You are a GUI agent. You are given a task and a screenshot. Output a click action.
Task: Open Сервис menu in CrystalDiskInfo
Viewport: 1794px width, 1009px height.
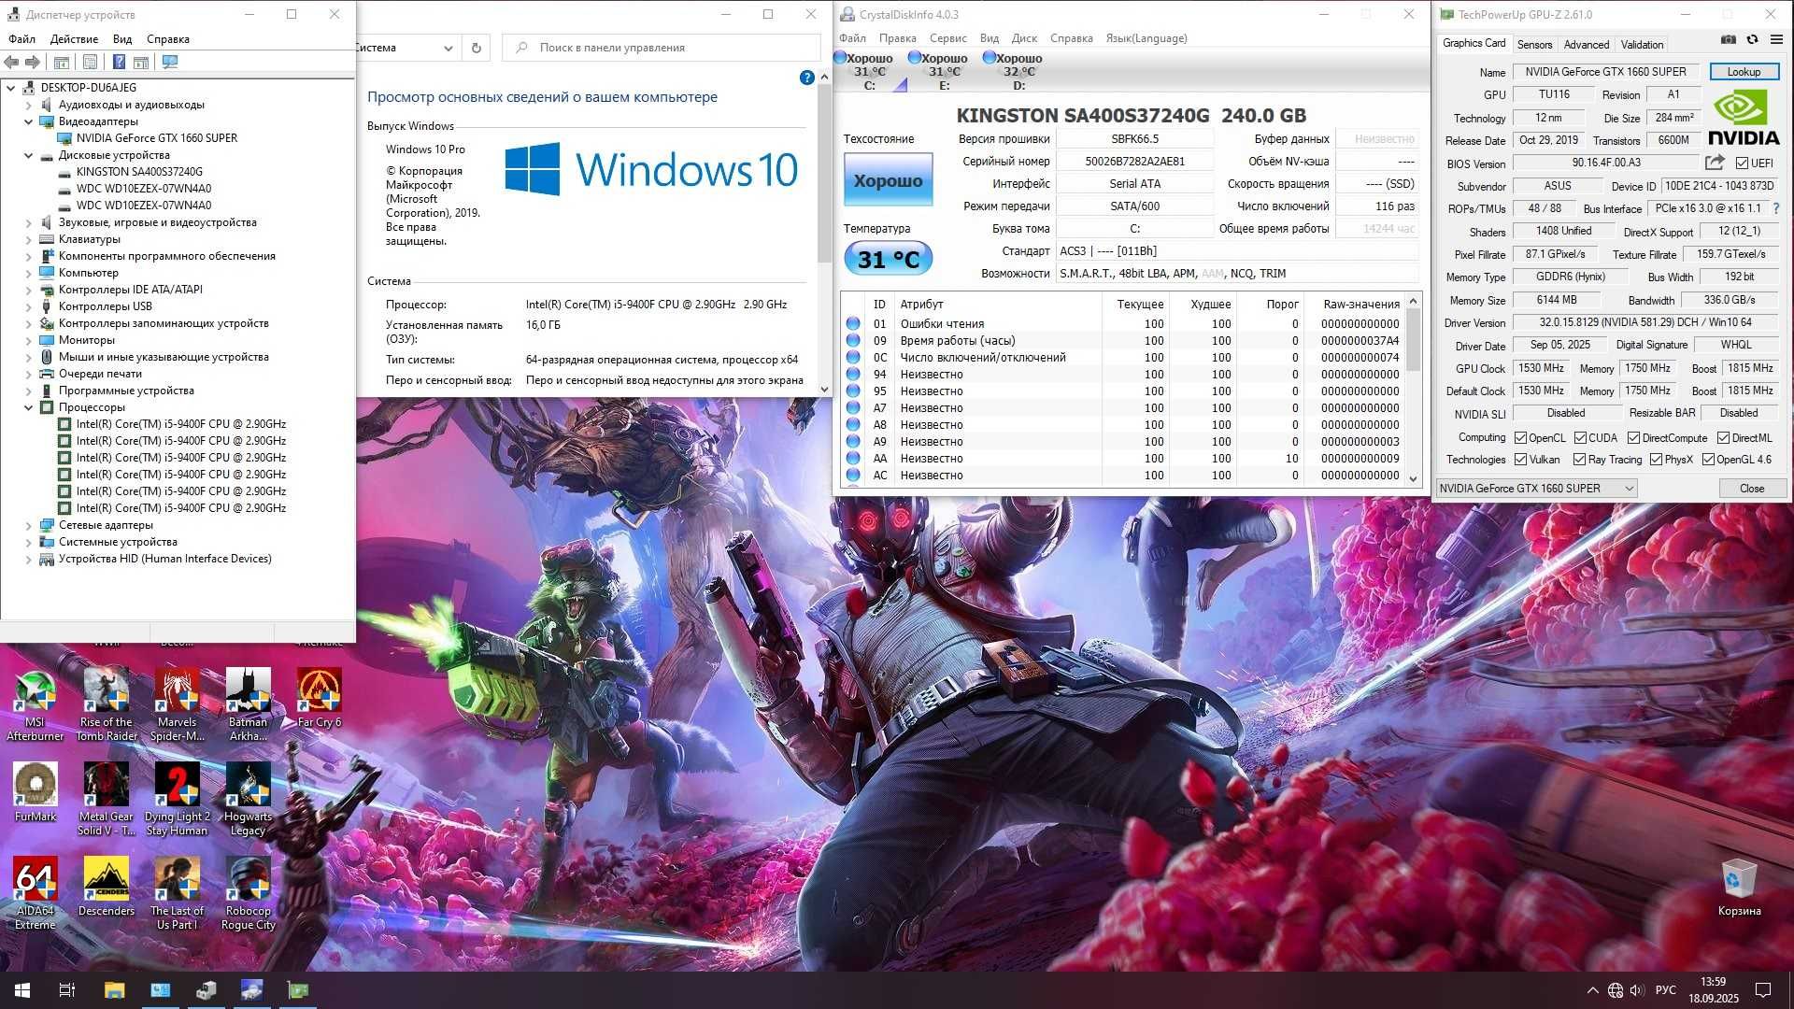[x=947, y=38]
